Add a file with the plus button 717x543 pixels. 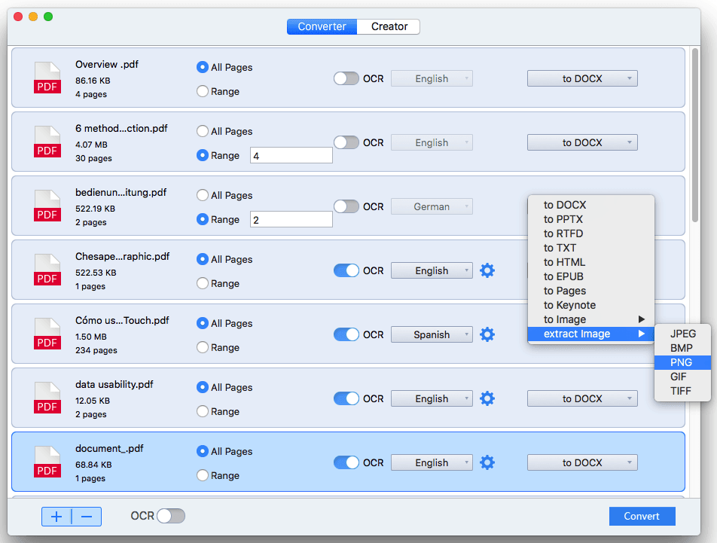pos(56,517)
